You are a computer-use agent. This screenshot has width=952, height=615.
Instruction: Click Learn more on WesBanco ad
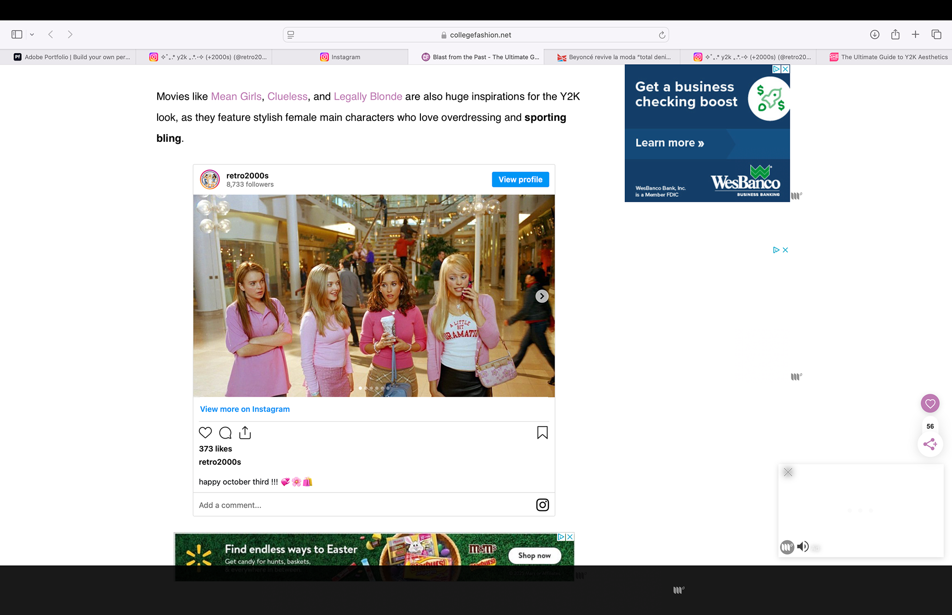click(670, 143)
